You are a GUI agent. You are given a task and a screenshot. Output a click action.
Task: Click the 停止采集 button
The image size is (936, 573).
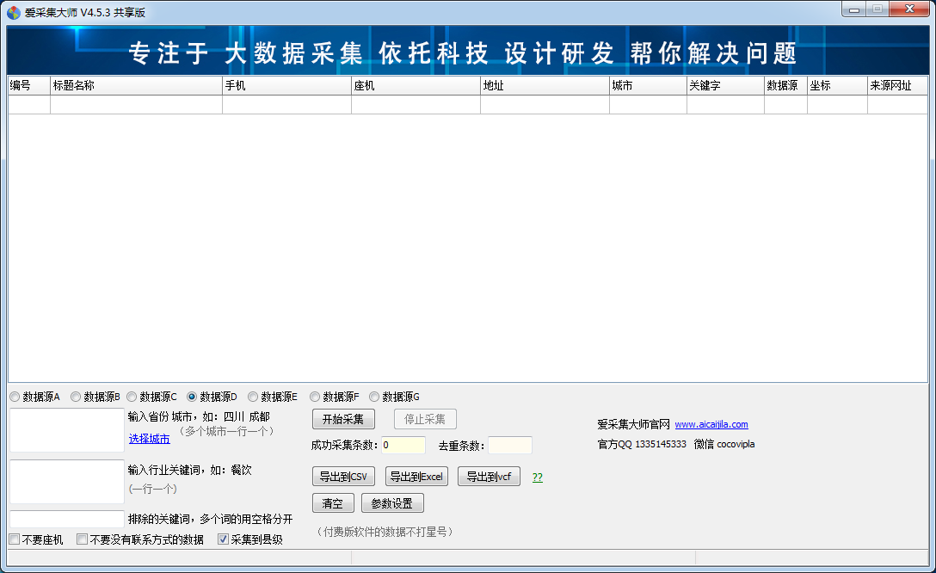point(423,419)
